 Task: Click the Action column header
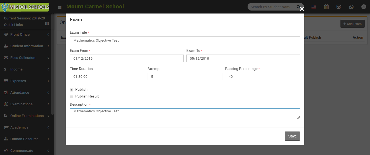click(358, 38)
